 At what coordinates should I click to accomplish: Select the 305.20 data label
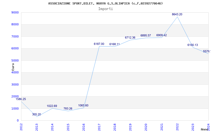(36, 115)
